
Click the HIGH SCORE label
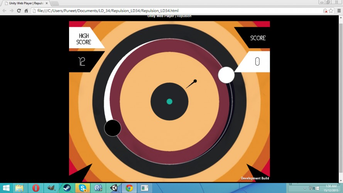pos(84,39)
